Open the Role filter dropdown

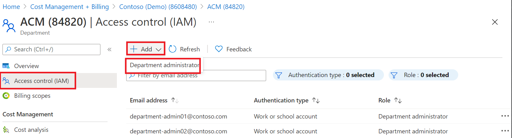pos(423,75)
